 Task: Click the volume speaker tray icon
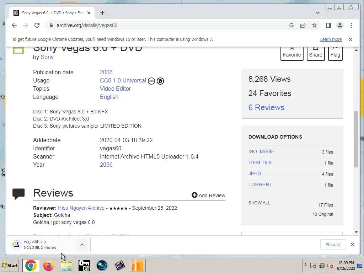[330, 265]
